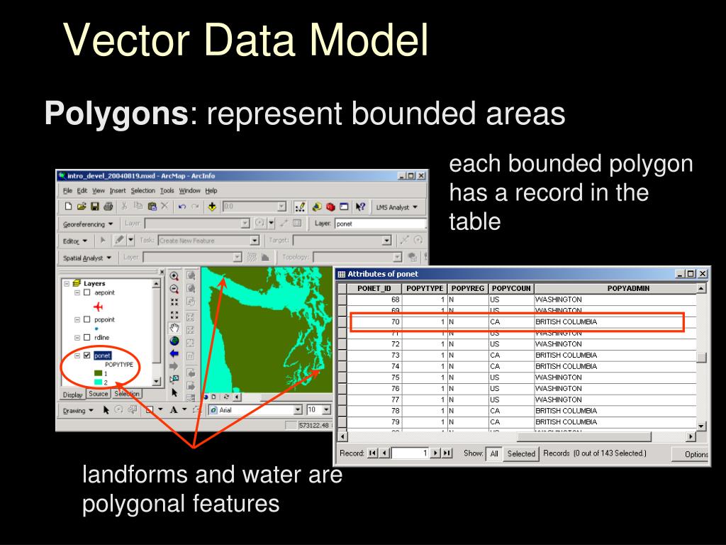
Task: Click the Open folder icon in ArcMap
Action: (82, 207)
